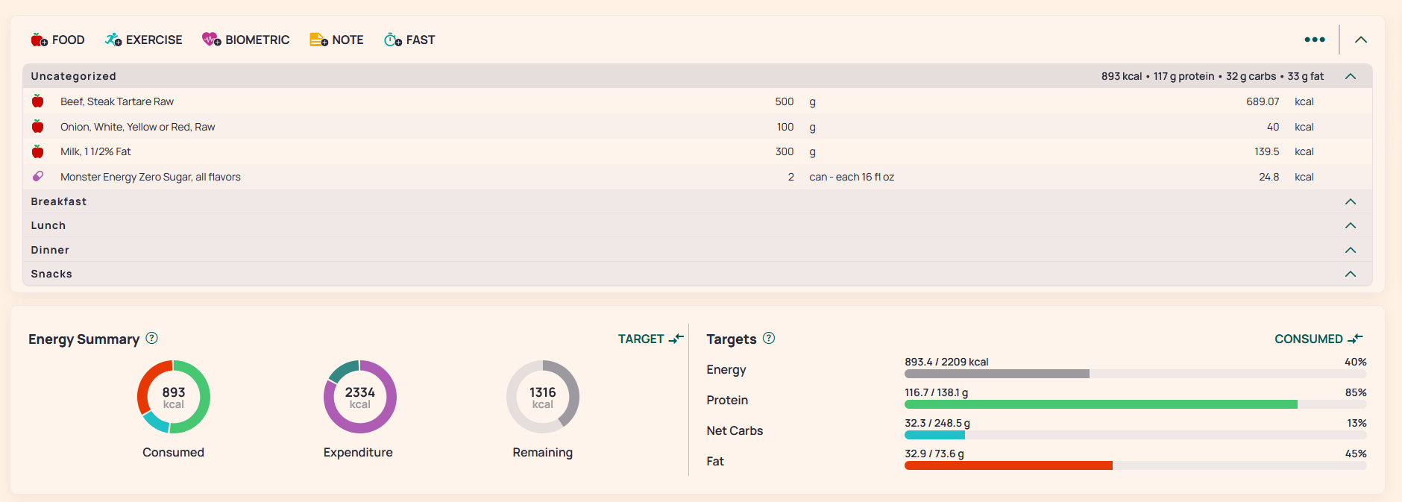The height and width of the screenshot is (502, 1402).
Task: Click the teal Net Carbs progress bar
Action: (1135, 435)
